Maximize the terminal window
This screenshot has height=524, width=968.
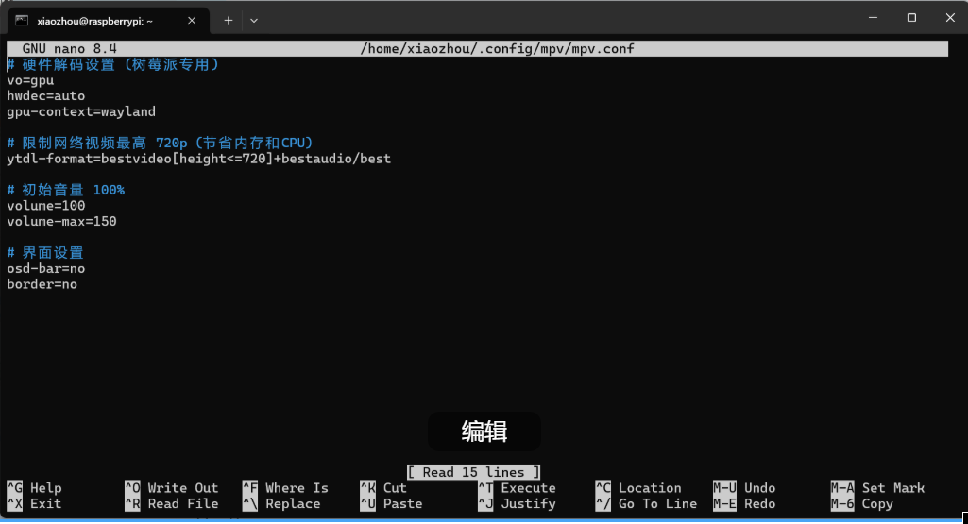coord(911,18)
